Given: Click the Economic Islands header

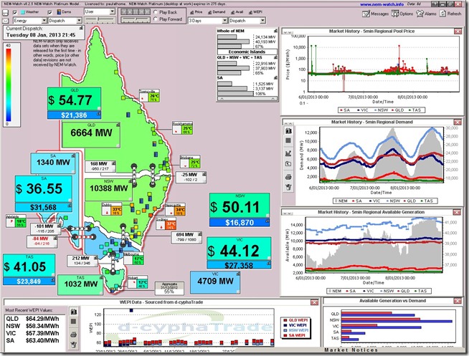Looking at the screenshot, I should 247,52.
